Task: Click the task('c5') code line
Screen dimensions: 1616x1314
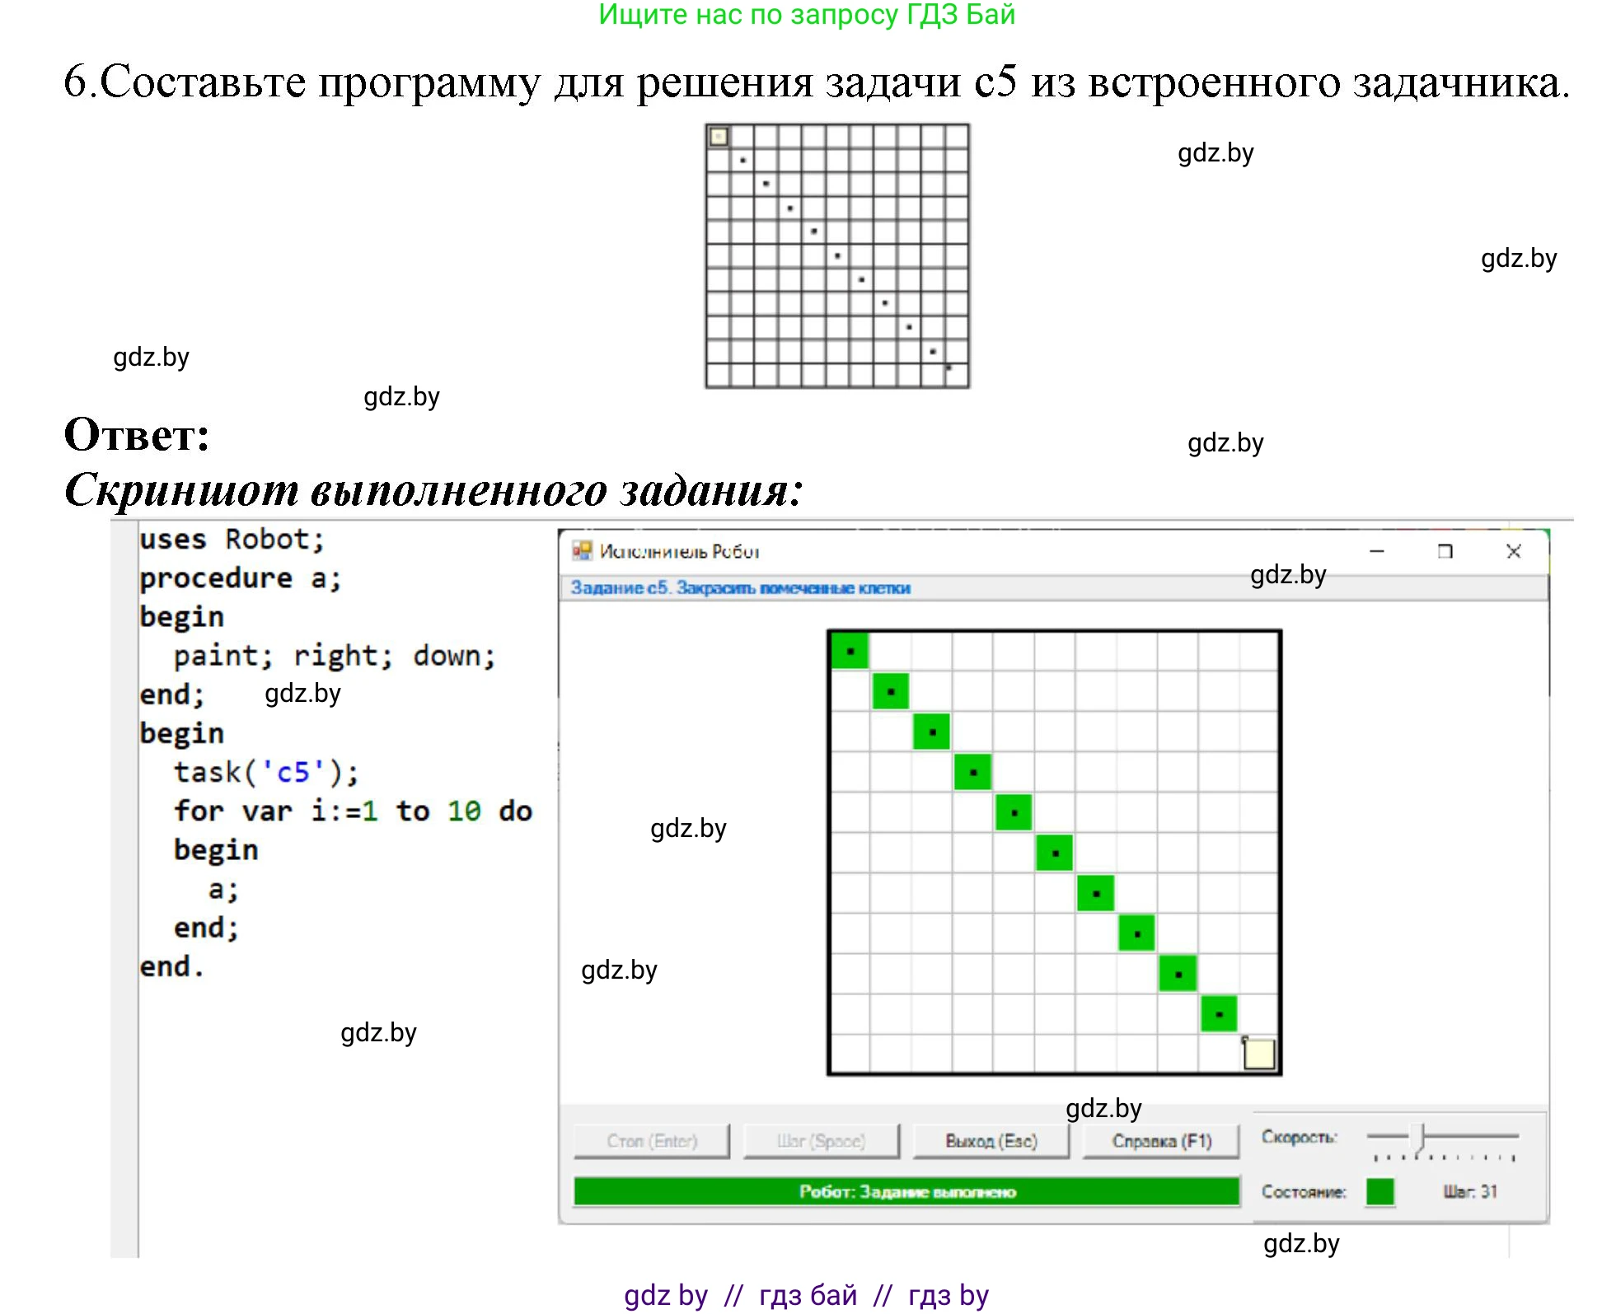Action: (266, 772)
